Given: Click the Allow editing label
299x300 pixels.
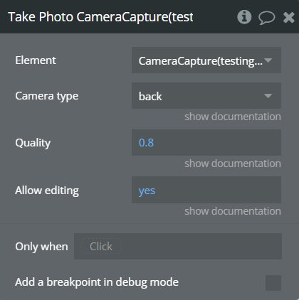Looking at the screenshot, I should point(47,191).
